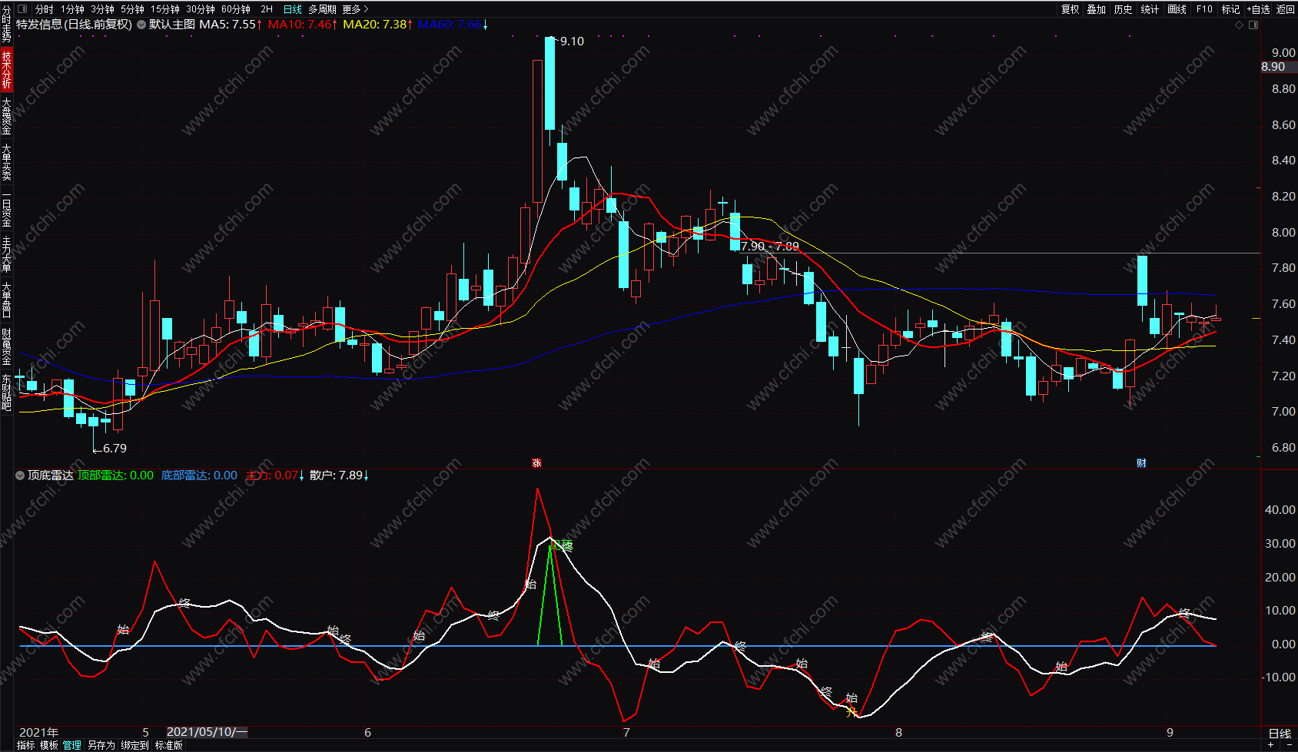Toggle 复权 price adjustment
The width and height of the screenshot is (1298, 752).
click(x=1071, y=9)
